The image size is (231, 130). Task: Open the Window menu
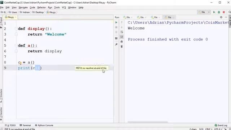tap(72, 8)
